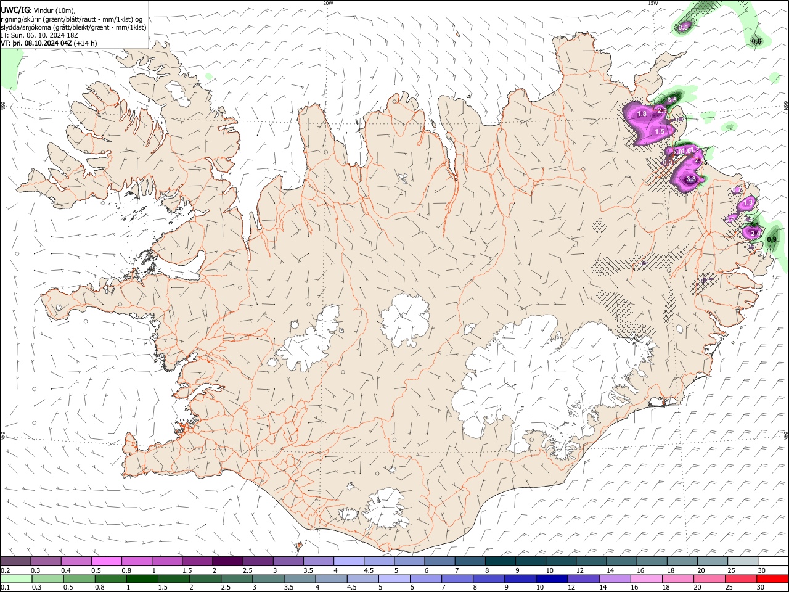Click the darkest purple 2 mm snow legend swatch
This screenshot has width=789, height=592.
click(x=227, y=562)
